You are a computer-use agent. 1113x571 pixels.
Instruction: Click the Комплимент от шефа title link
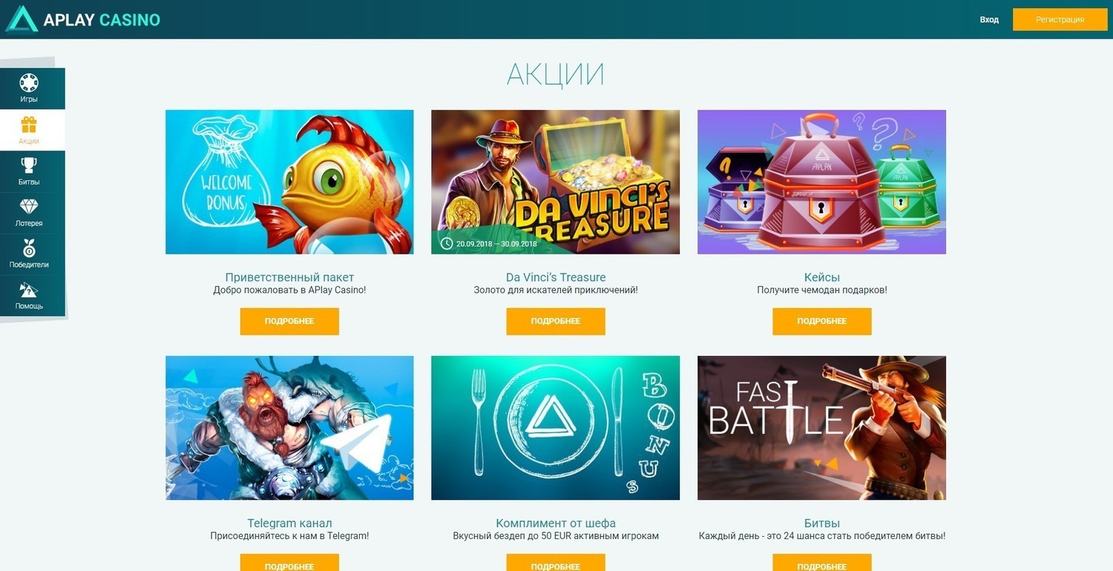(x=556, y=523)
